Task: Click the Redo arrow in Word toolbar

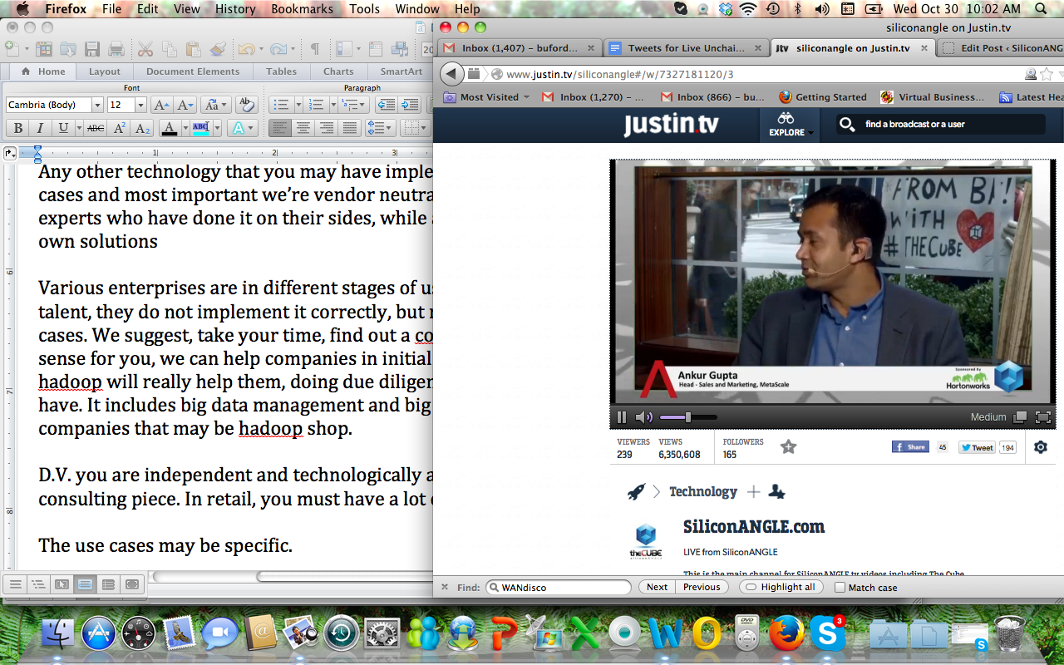Action: [278, 49]
